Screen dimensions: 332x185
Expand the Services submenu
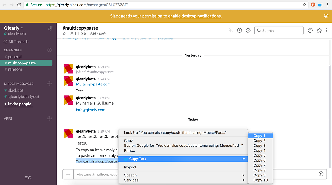183,180
